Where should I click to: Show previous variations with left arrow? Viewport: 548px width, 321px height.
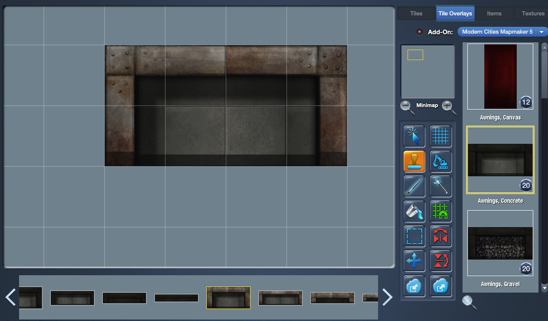10,297
